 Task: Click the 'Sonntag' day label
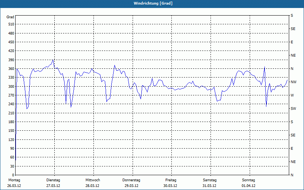tap(249, 180)
